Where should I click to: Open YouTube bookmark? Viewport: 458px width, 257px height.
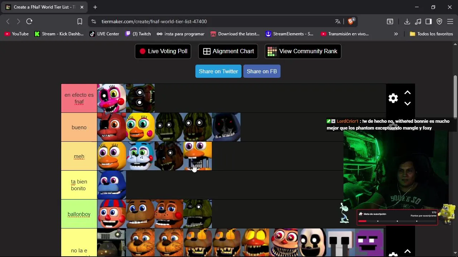click(x=16, y=34)
